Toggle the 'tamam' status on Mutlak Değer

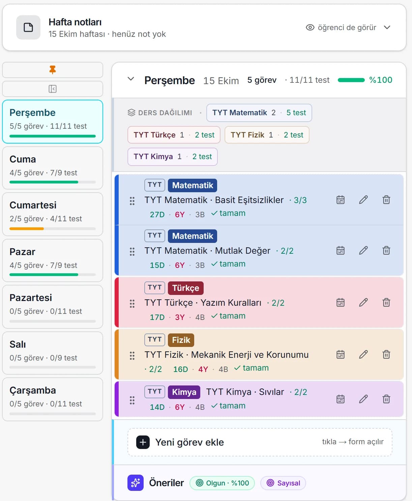228,264
